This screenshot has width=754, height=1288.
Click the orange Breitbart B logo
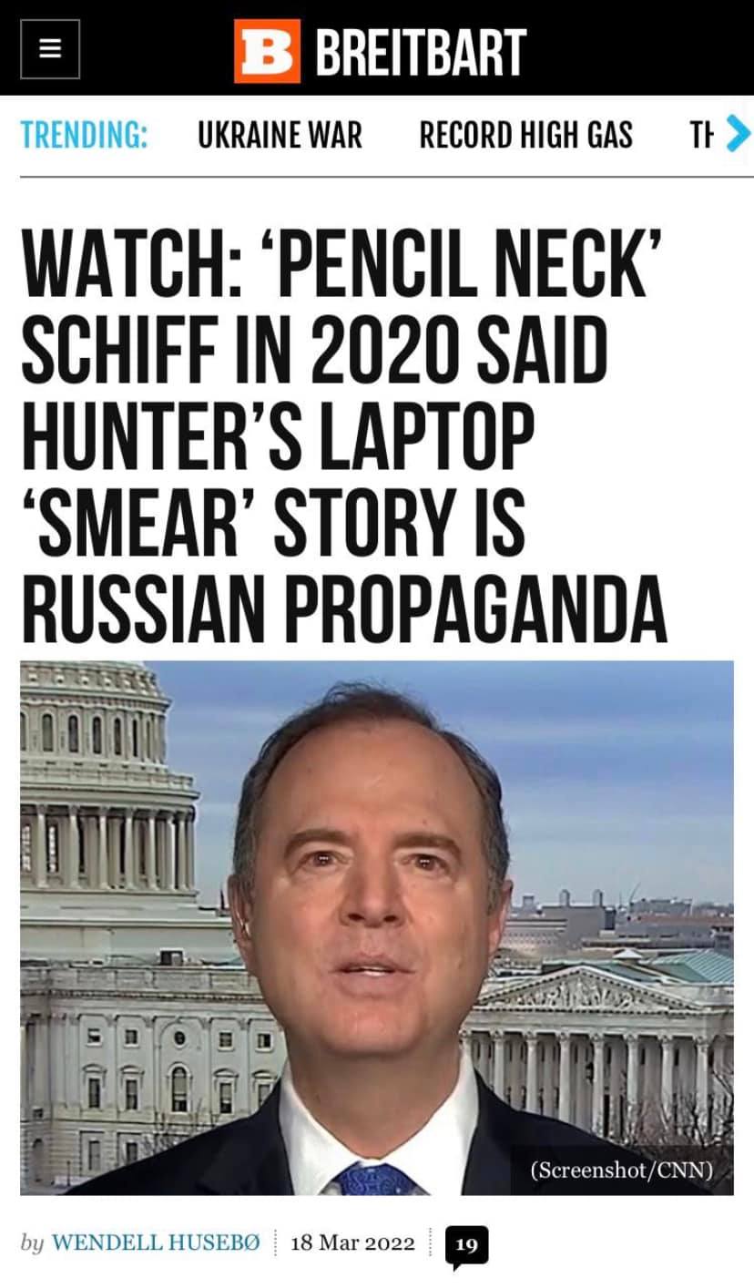267,51
